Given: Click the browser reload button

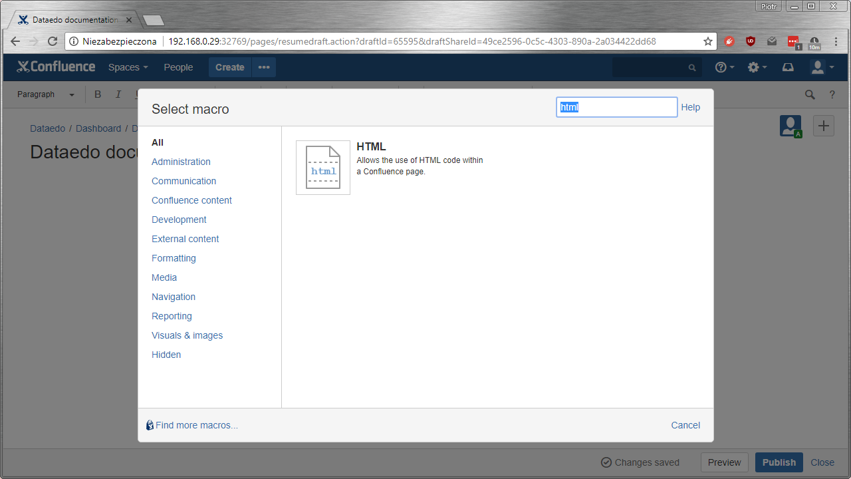Looking at the screenshot, I should pyautogui.click(x=53, y=41).
